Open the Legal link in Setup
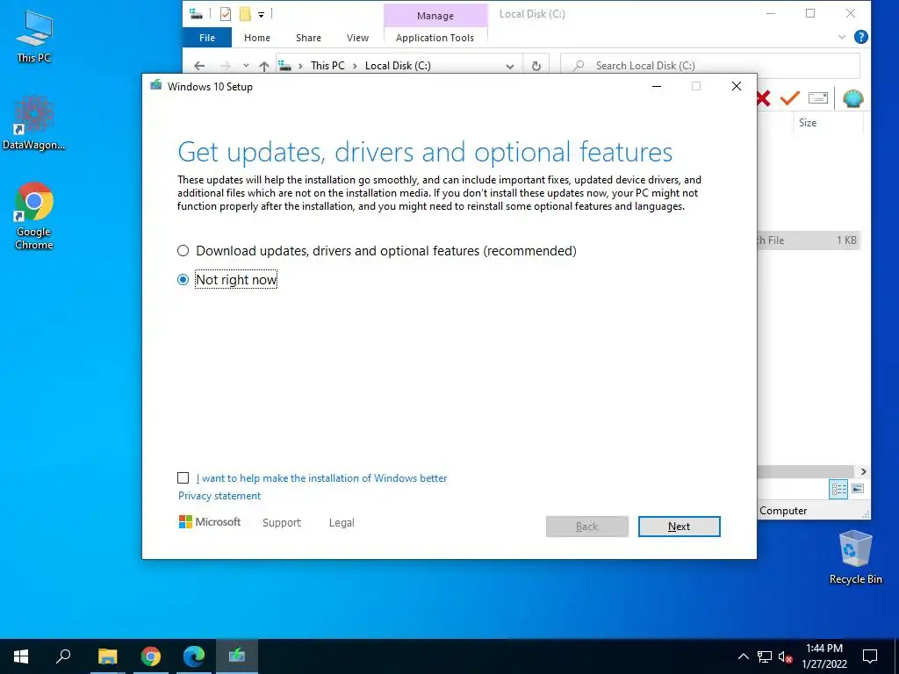 pos(342,523)
